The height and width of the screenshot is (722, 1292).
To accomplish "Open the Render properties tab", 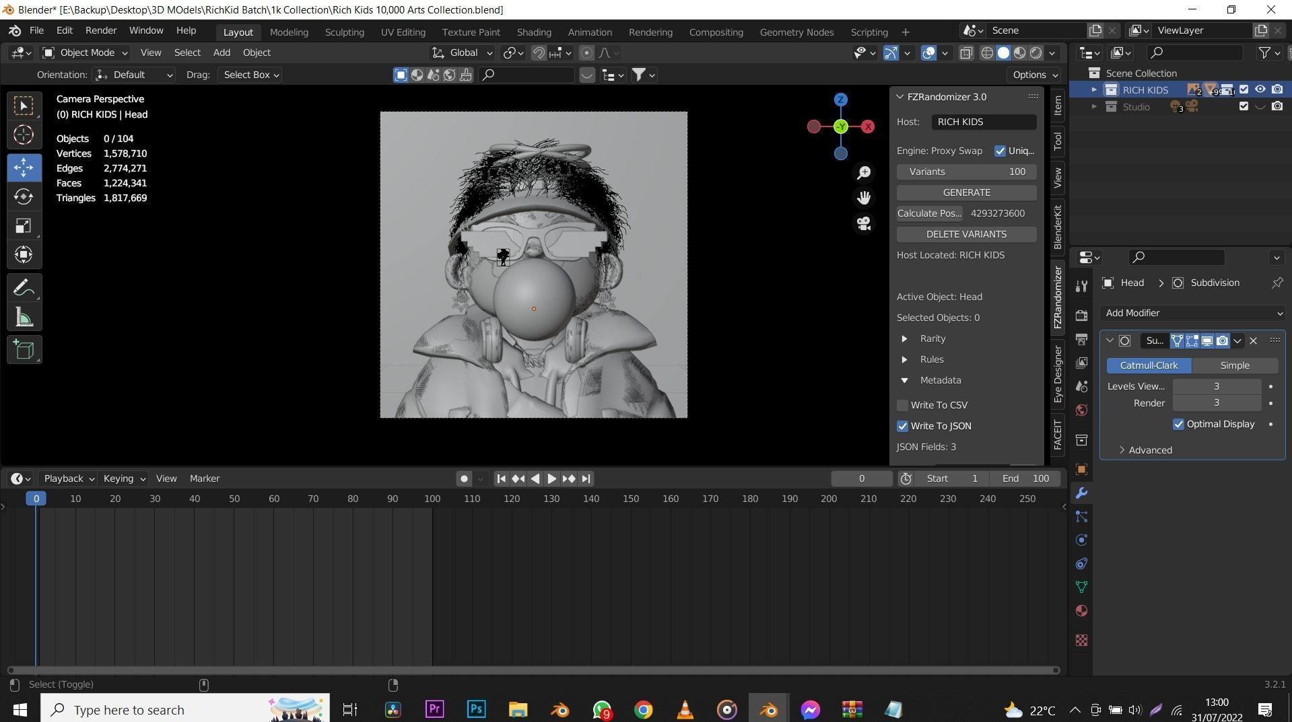I will click(1081, 316).
